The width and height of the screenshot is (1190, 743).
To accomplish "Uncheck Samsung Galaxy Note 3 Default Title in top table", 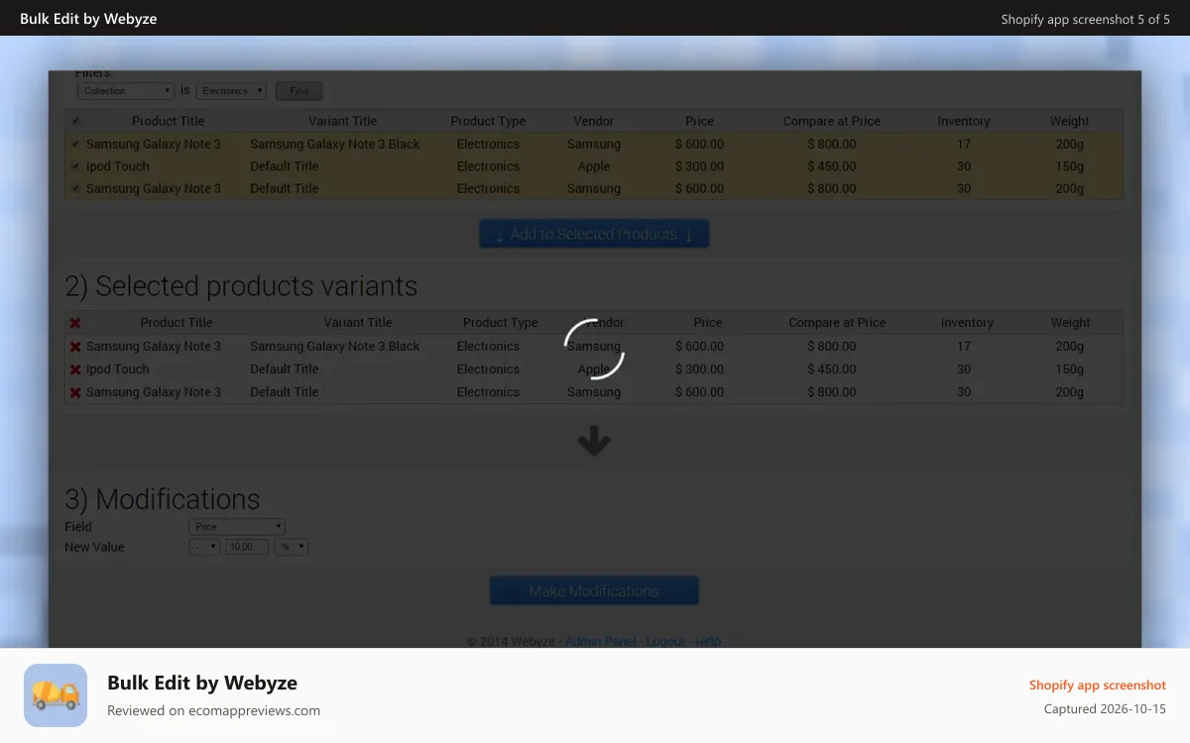I will [x=76, y=188].
